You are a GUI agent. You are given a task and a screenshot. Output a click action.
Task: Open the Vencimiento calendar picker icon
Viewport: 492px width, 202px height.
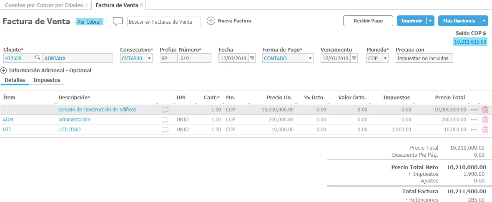[354, 59]
